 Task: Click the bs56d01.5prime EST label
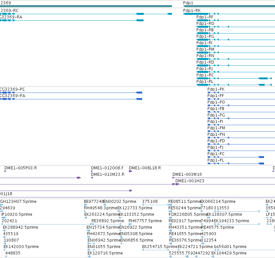click(x=230, y=247)
